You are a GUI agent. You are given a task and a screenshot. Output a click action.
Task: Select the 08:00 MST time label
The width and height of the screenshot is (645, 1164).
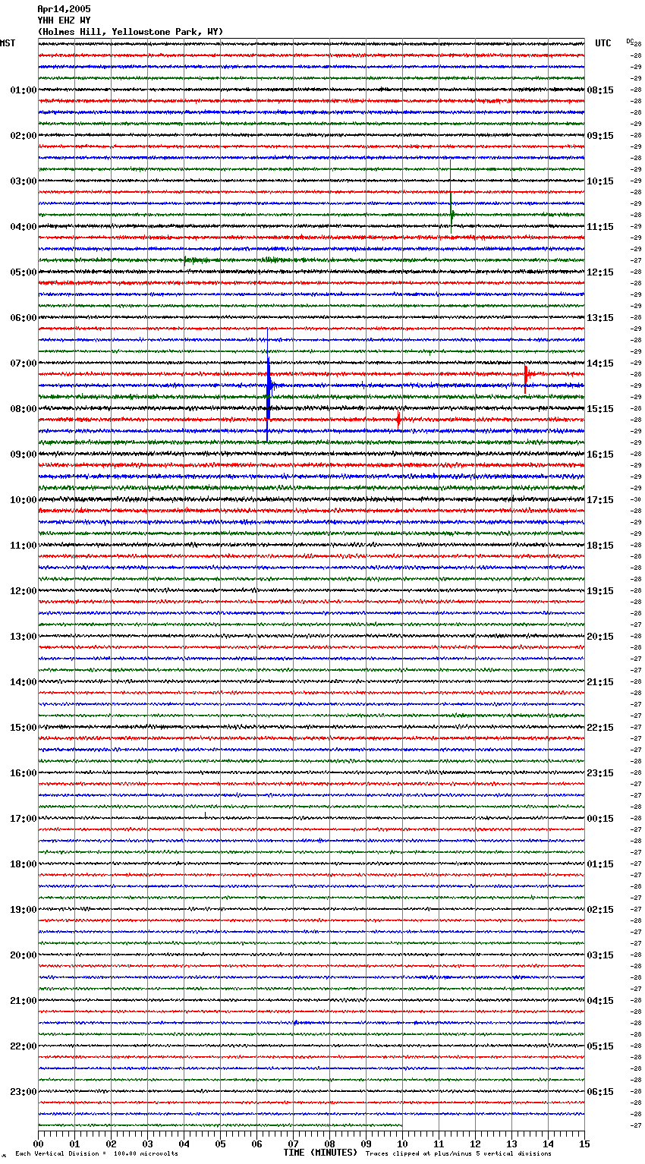(x=24, y=409)
